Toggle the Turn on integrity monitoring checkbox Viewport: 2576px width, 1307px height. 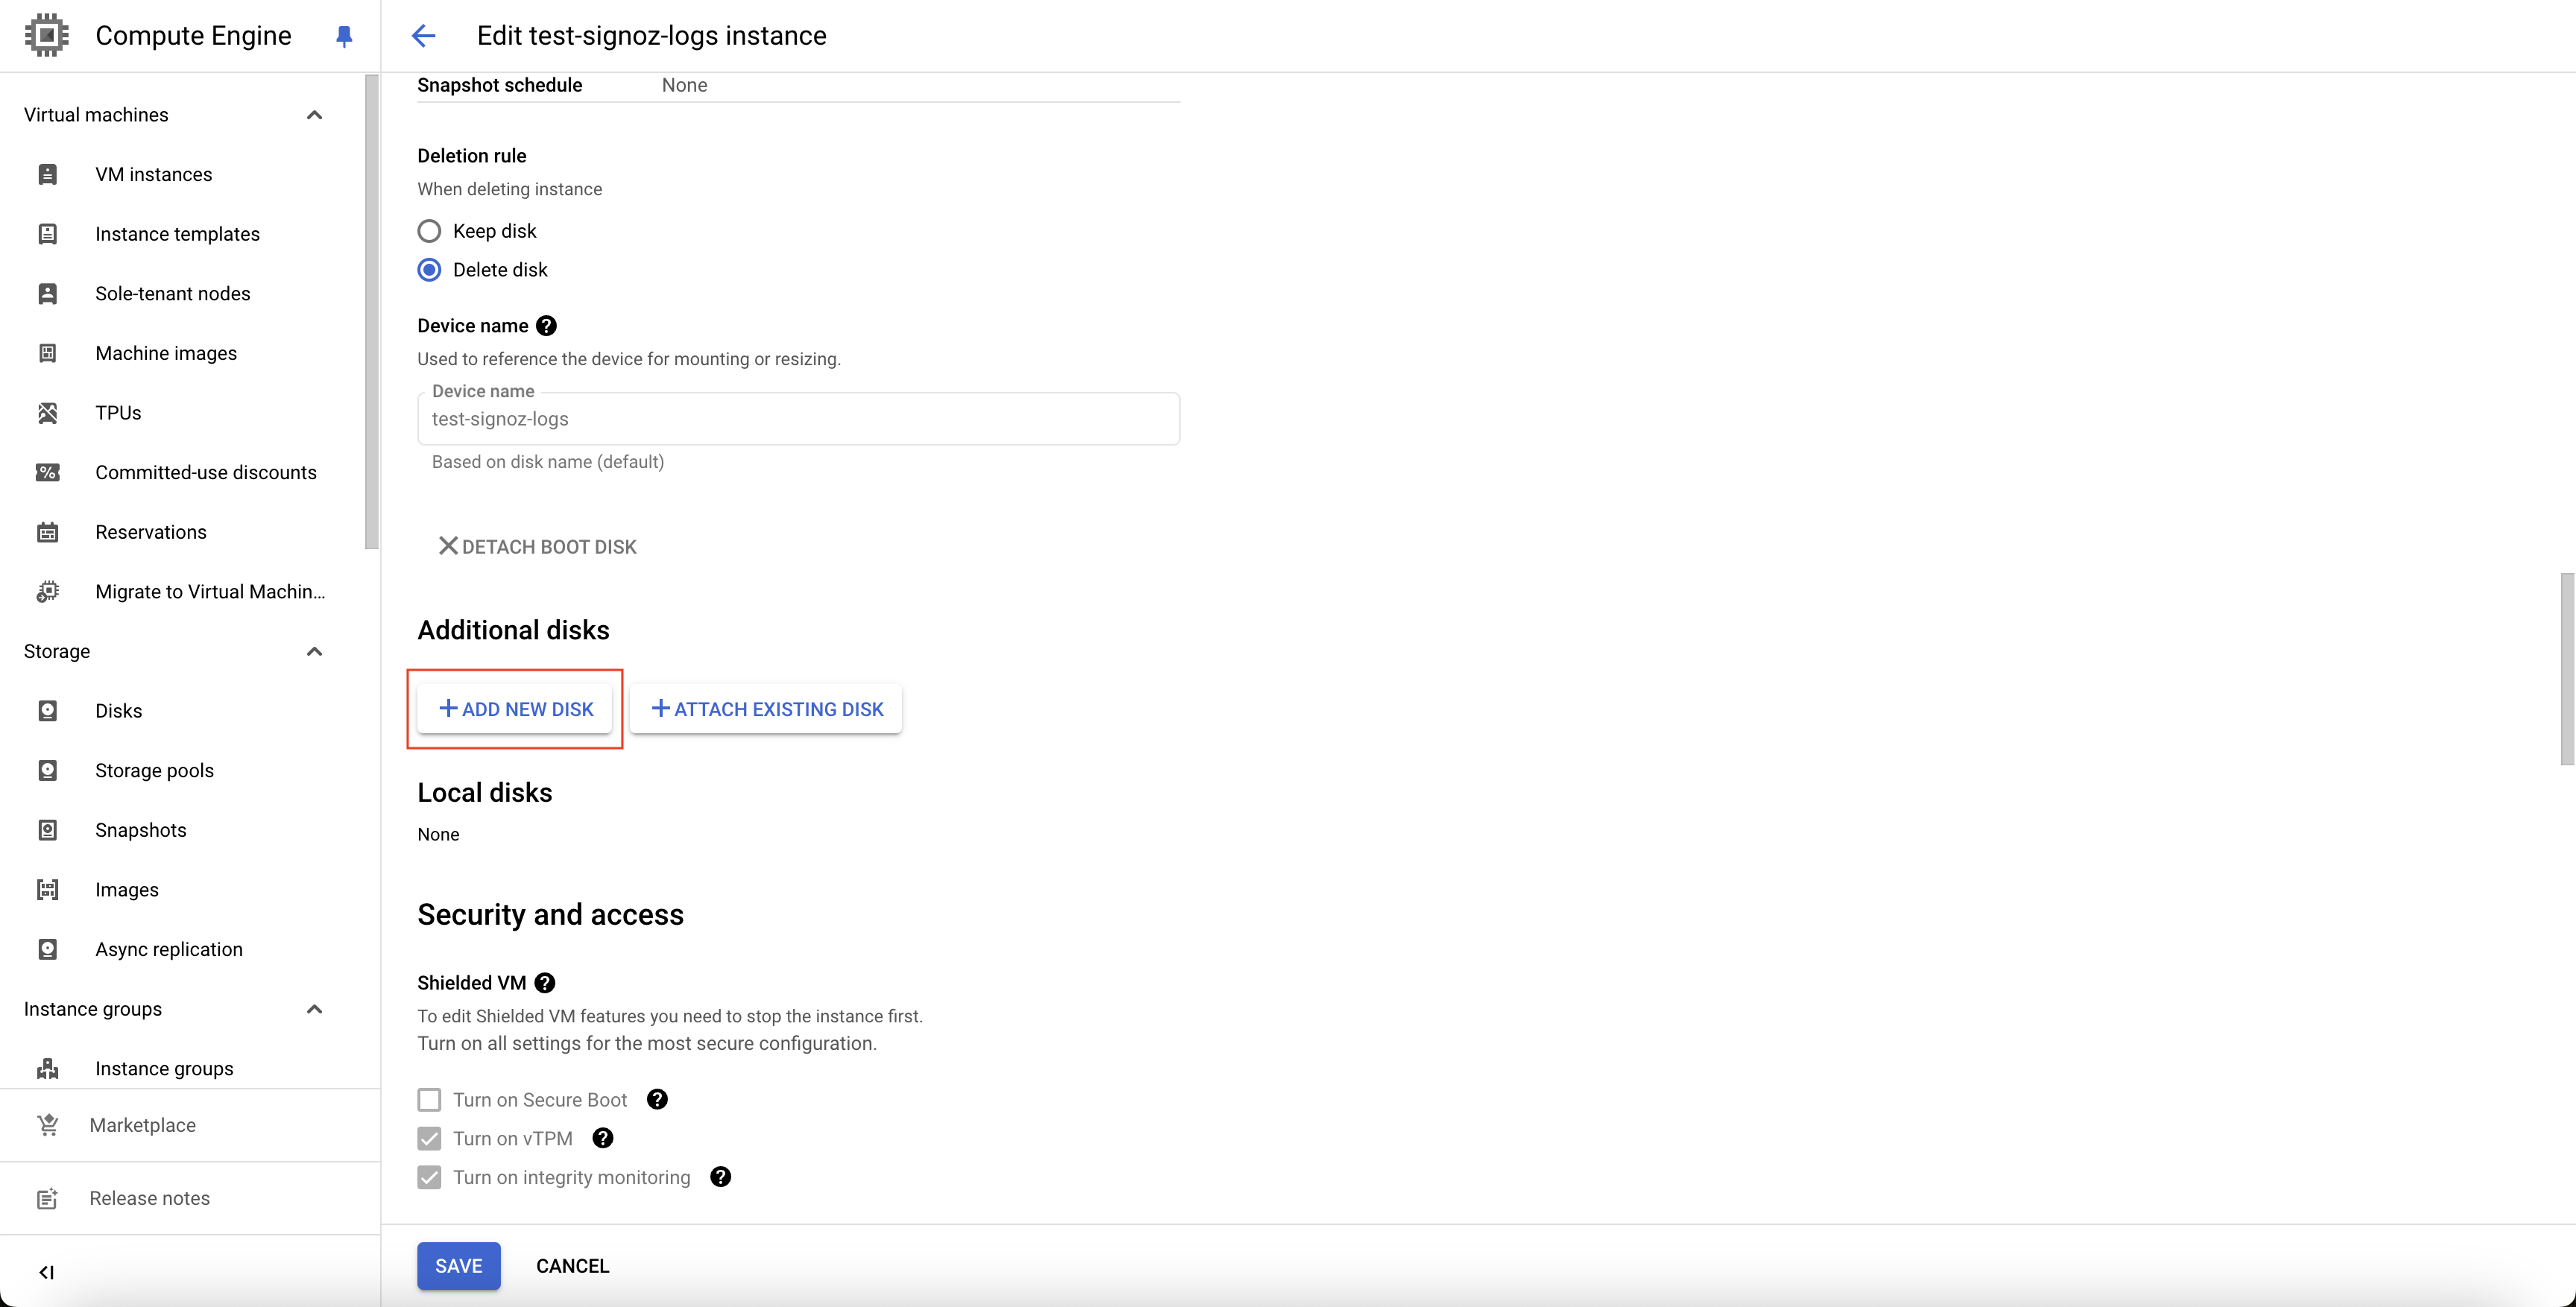coord(429,1178)
